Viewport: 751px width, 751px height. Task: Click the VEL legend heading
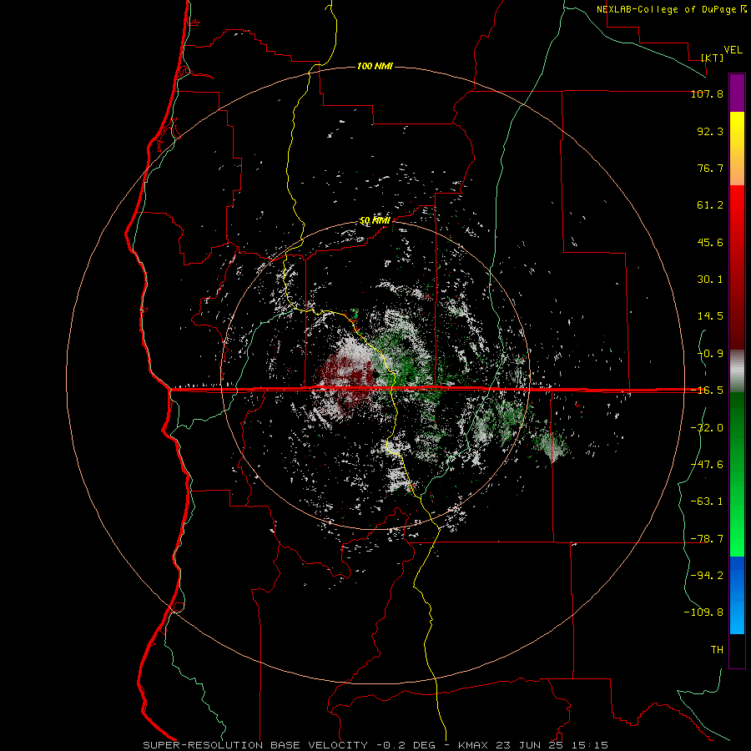click(x=733, y=50)
